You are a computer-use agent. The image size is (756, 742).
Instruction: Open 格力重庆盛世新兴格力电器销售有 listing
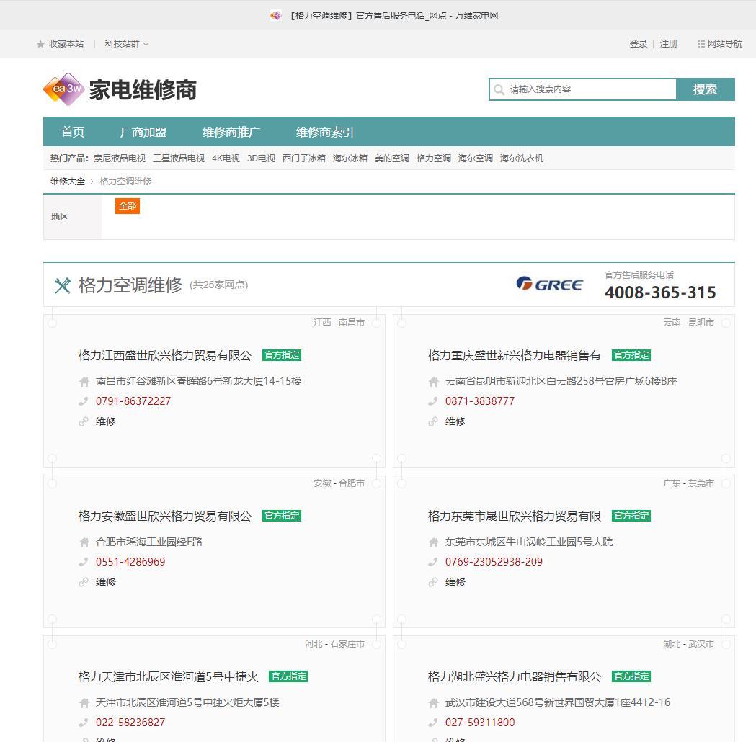(515, 356)
